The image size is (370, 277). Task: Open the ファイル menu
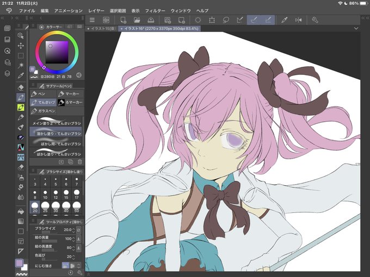27,11
